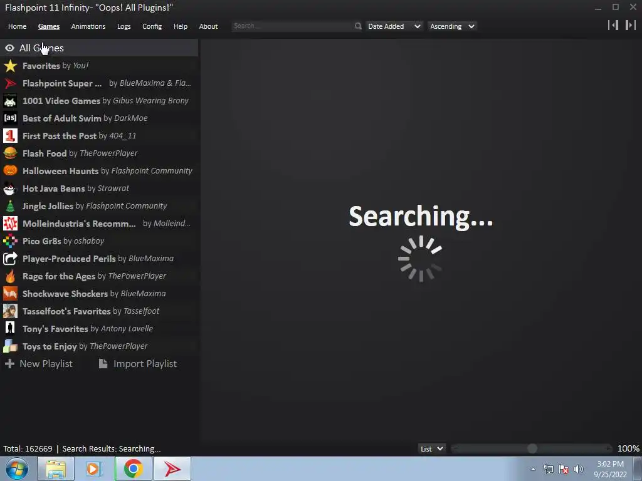Click the volume speaker tray icon
The height and width of the screenshot is (481, 642).
click(579, 469)
